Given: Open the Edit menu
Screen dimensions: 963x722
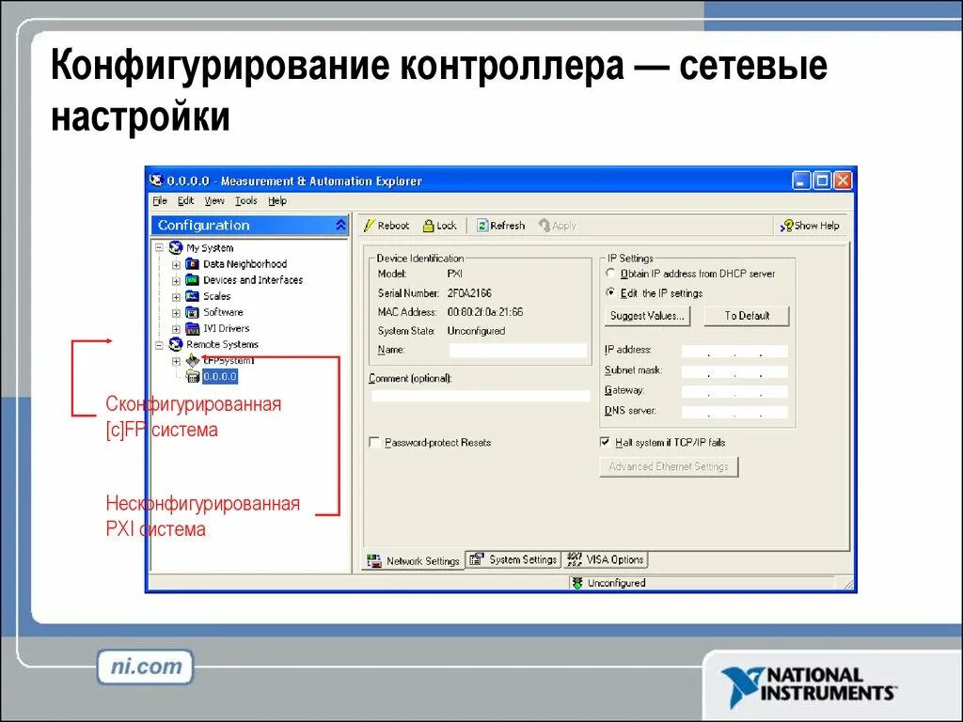Looking at the screenshot, I should point(185,201).
